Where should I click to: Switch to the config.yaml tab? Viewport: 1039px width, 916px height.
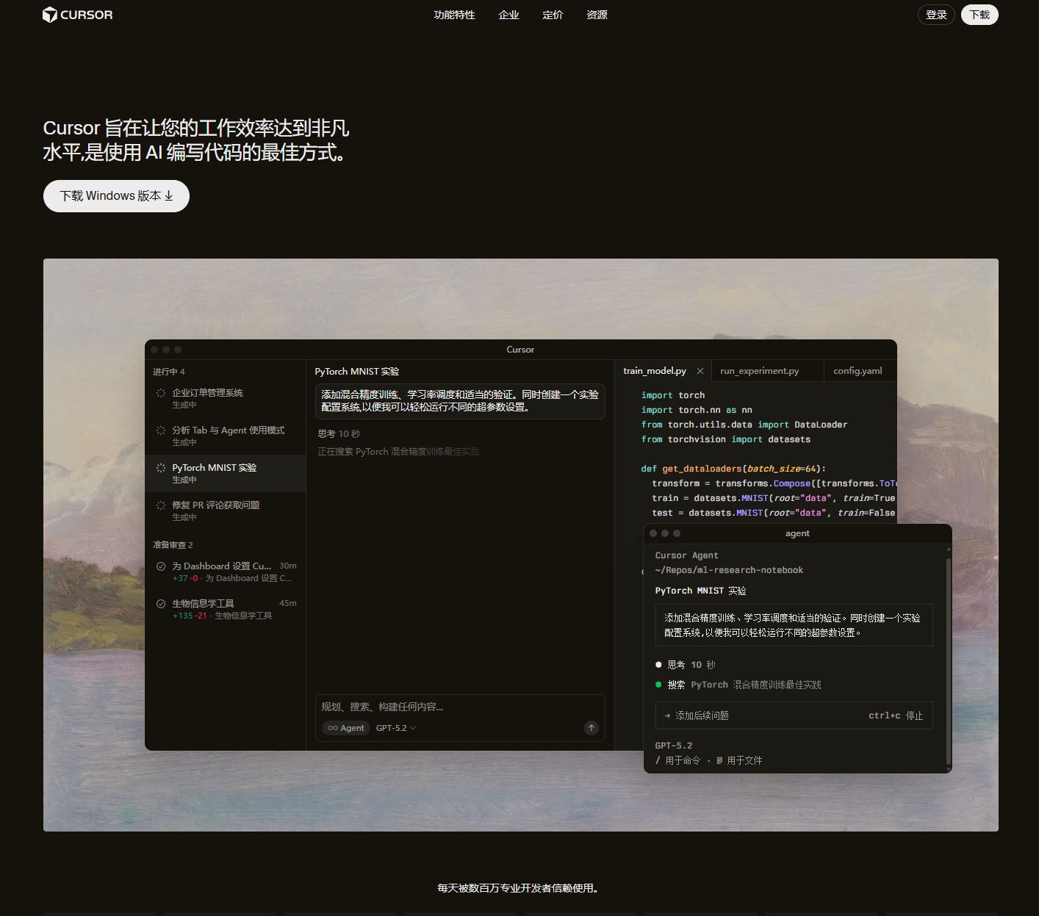point(858,371)
